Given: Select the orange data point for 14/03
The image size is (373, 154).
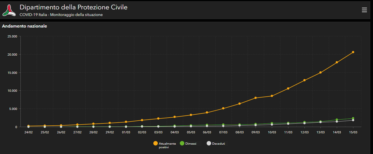Looking at the screenshot, I should pyautogui.click(x=337, y=62).
